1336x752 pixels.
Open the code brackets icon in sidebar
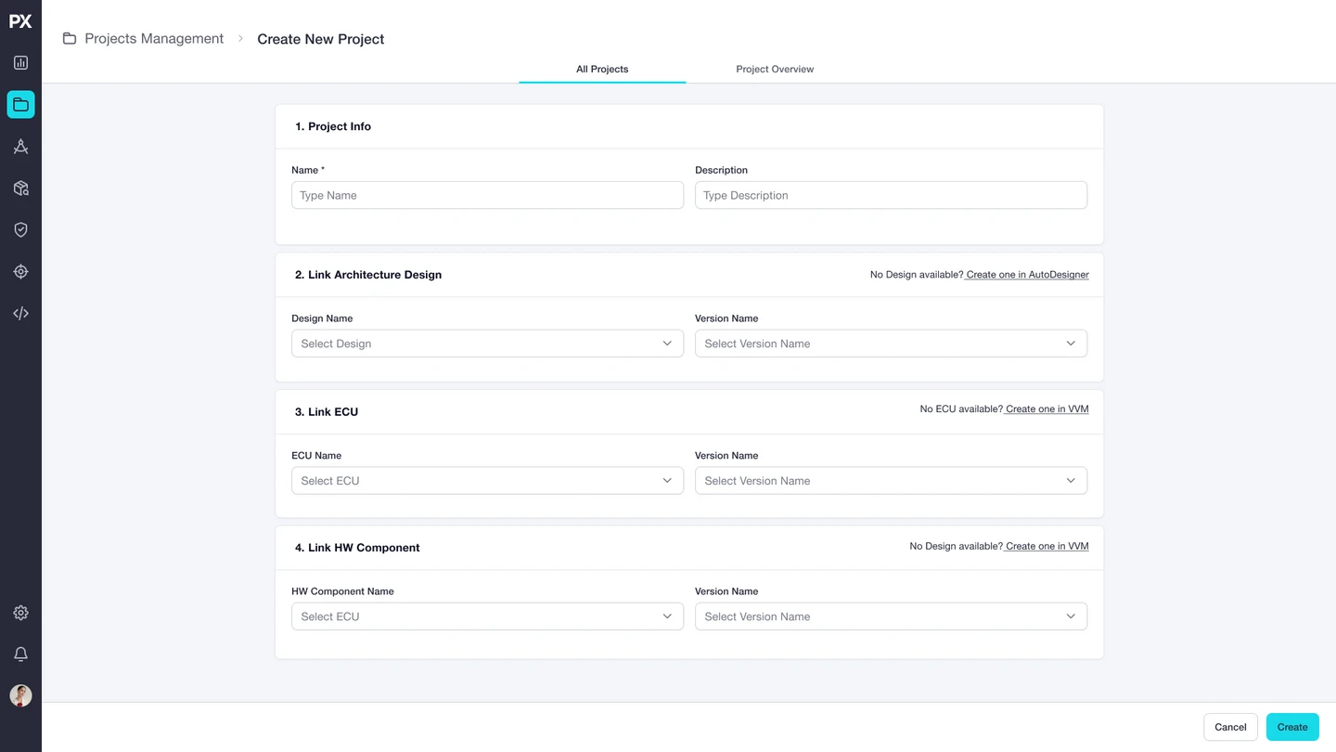20,314
